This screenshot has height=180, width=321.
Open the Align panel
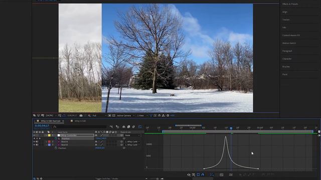[x=285, y=12]
